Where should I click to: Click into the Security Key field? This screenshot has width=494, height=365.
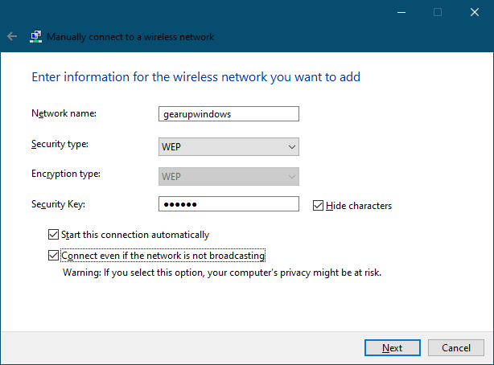click(228, 204)
